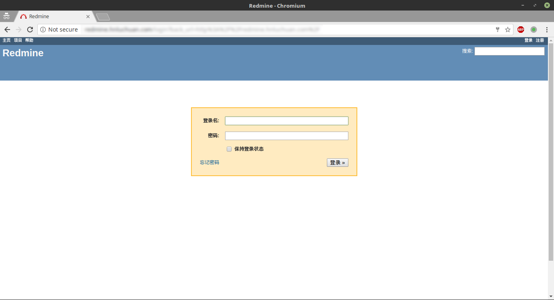
Task: Open 项目 in the top menu
Action: (x=18, y=40)
